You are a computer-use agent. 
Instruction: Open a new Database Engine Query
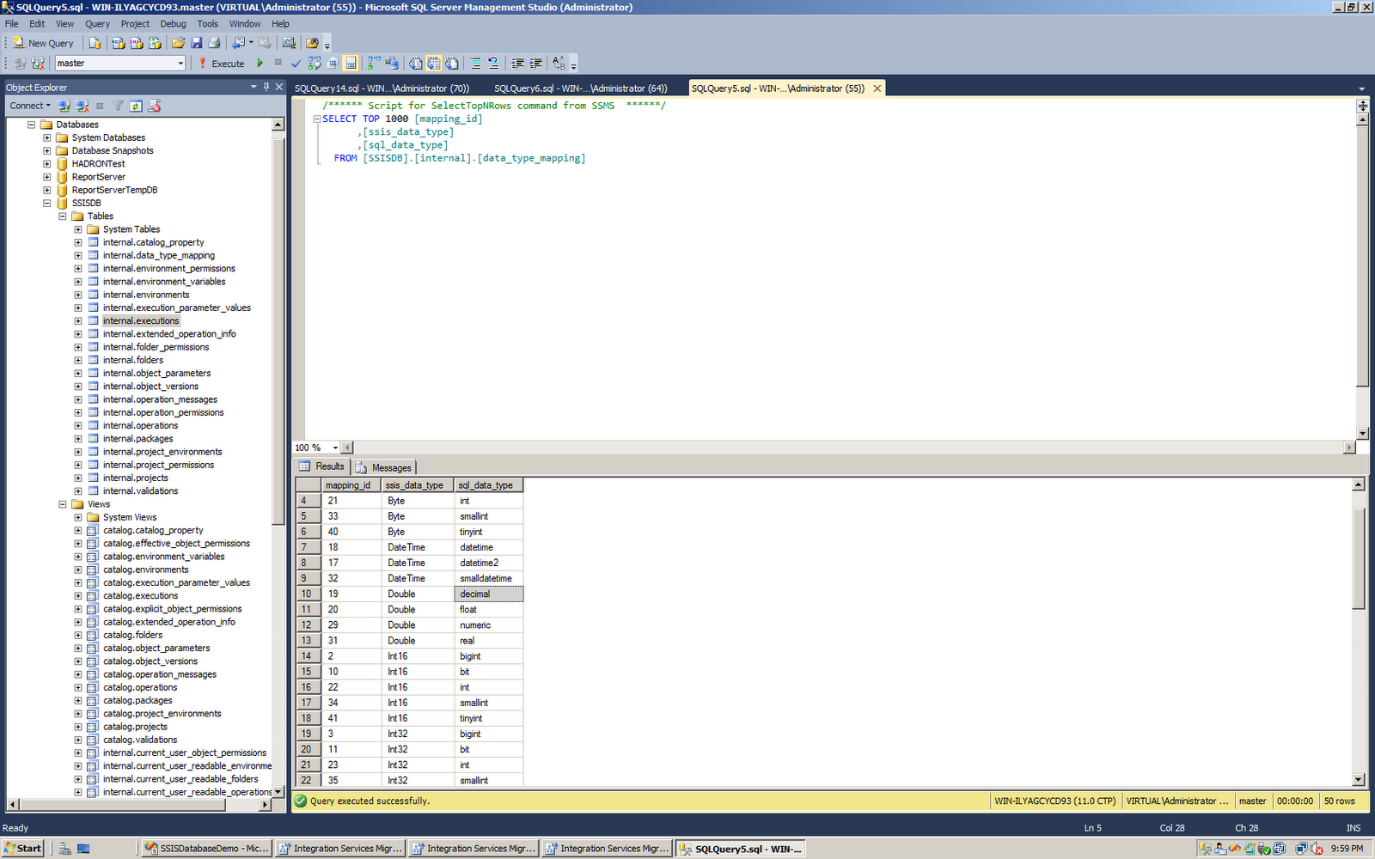tap(95, 43)
